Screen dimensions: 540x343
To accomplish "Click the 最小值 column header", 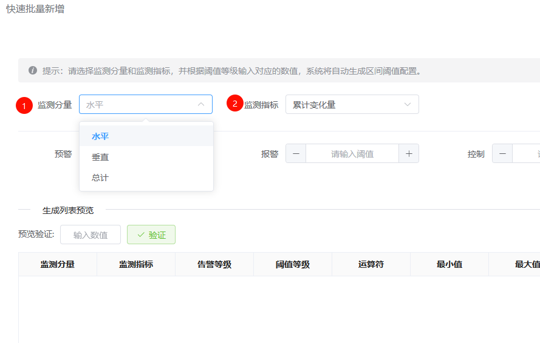I will click(449, 265).
